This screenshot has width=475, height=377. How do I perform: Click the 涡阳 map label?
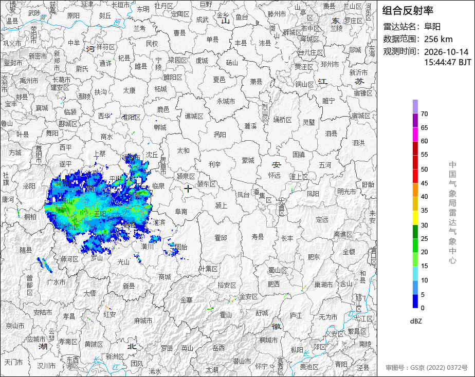click(x=220, y=135)
